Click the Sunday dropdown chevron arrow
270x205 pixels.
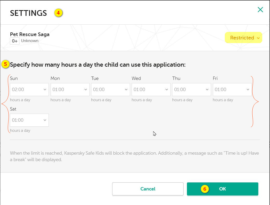click(x=45, y=90)
